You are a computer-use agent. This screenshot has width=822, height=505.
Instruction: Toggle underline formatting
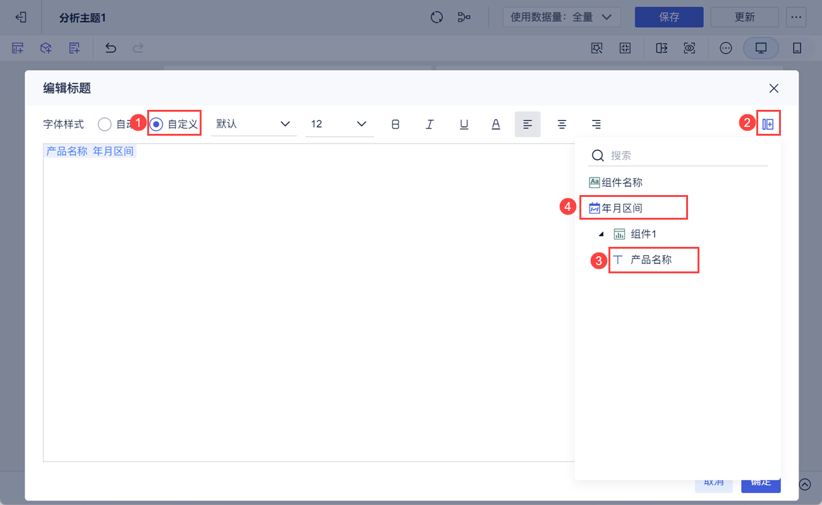[464, 124]
